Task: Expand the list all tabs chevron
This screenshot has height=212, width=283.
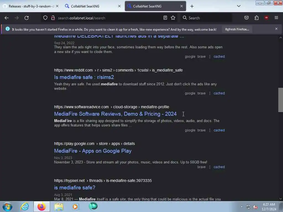Action: click(x=239, y=6)
